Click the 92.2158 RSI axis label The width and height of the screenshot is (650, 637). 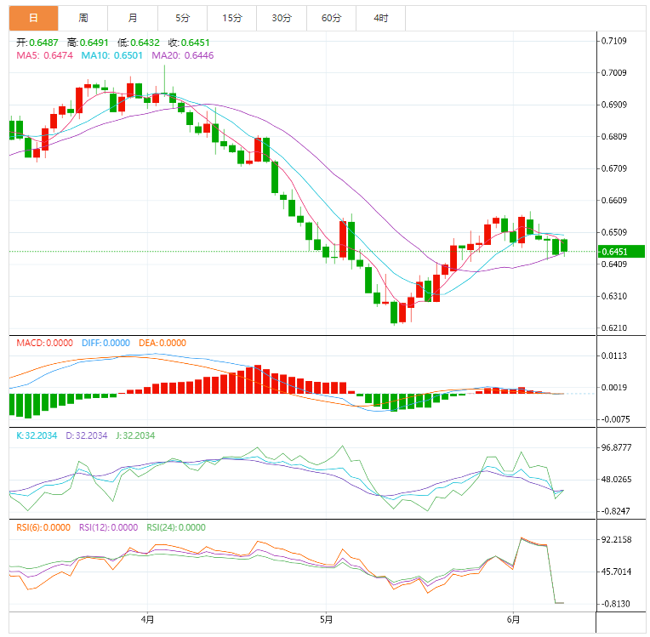616,539
